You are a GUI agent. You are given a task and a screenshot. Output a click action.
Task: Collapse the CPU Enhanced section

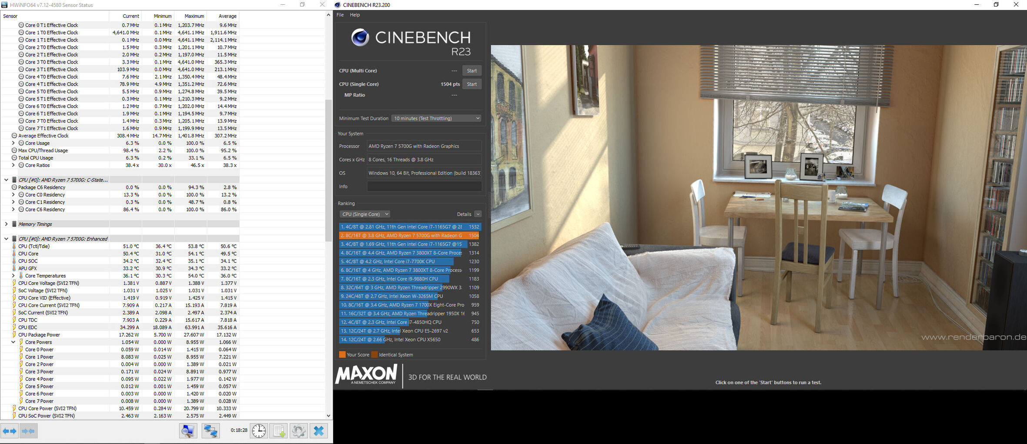(x=6, y=239)
